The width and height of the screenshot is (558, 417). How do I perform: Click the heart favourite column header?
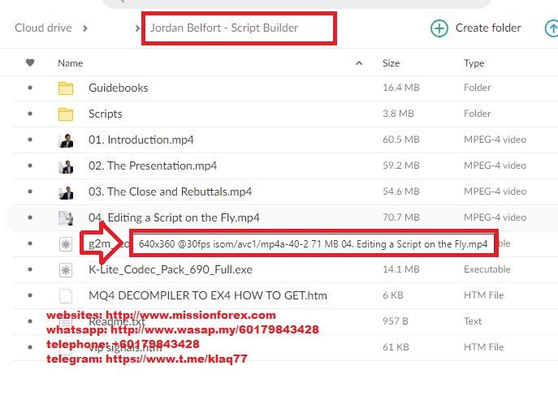(x=30, y=62)
